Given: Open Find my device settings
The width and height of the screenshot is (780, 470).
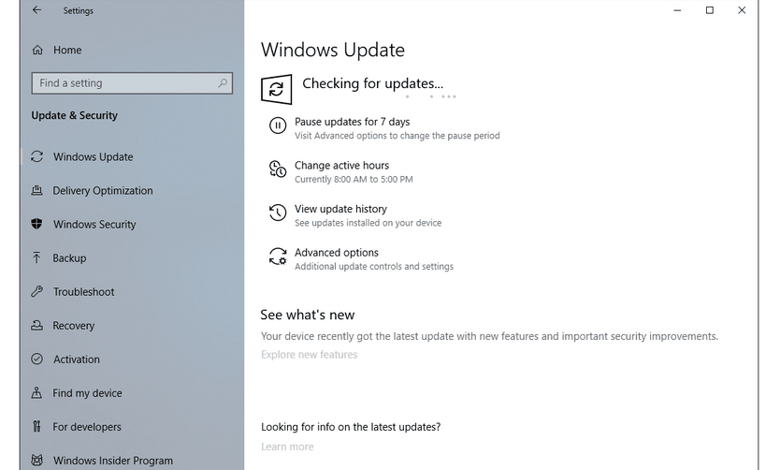Looking at the screenshot, I should coord(87,393).
